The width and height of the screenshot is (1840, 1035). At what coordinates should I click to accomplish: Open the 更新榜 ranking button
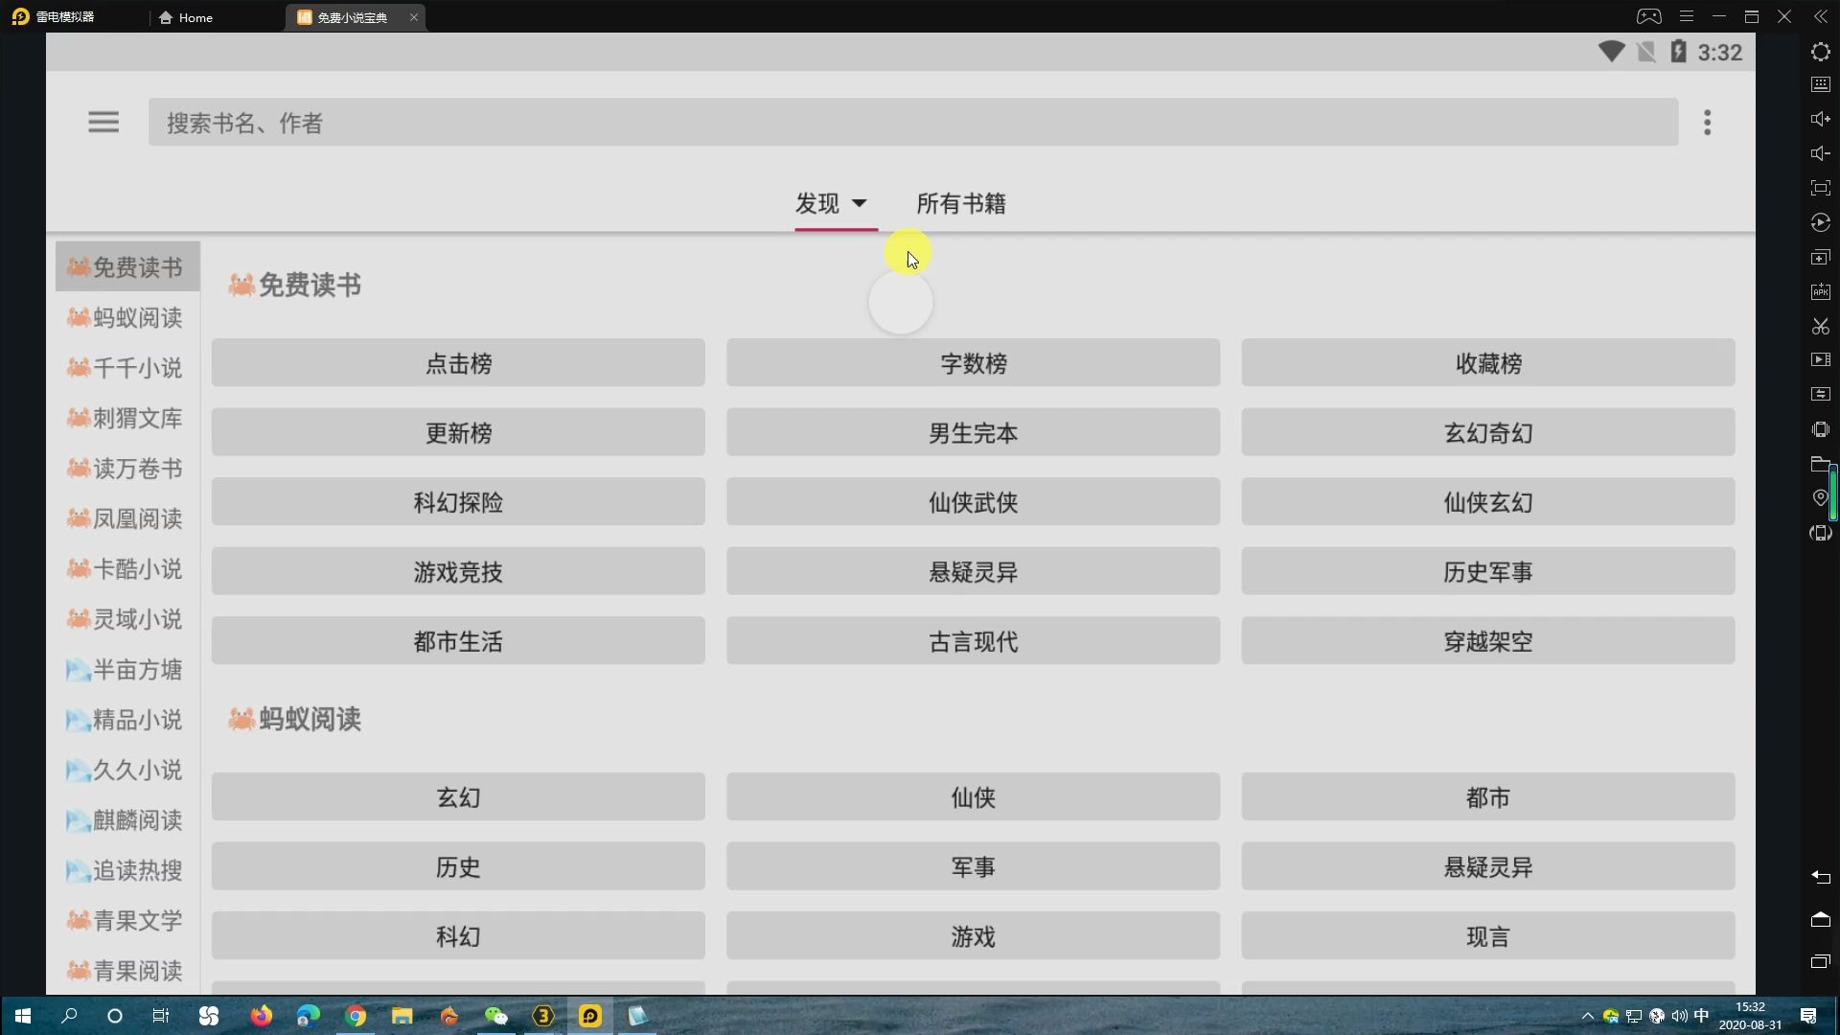458,433
